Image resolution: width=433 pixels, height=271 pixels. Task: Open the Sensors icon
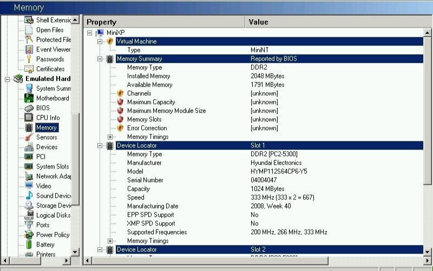[x=29, y=137]
